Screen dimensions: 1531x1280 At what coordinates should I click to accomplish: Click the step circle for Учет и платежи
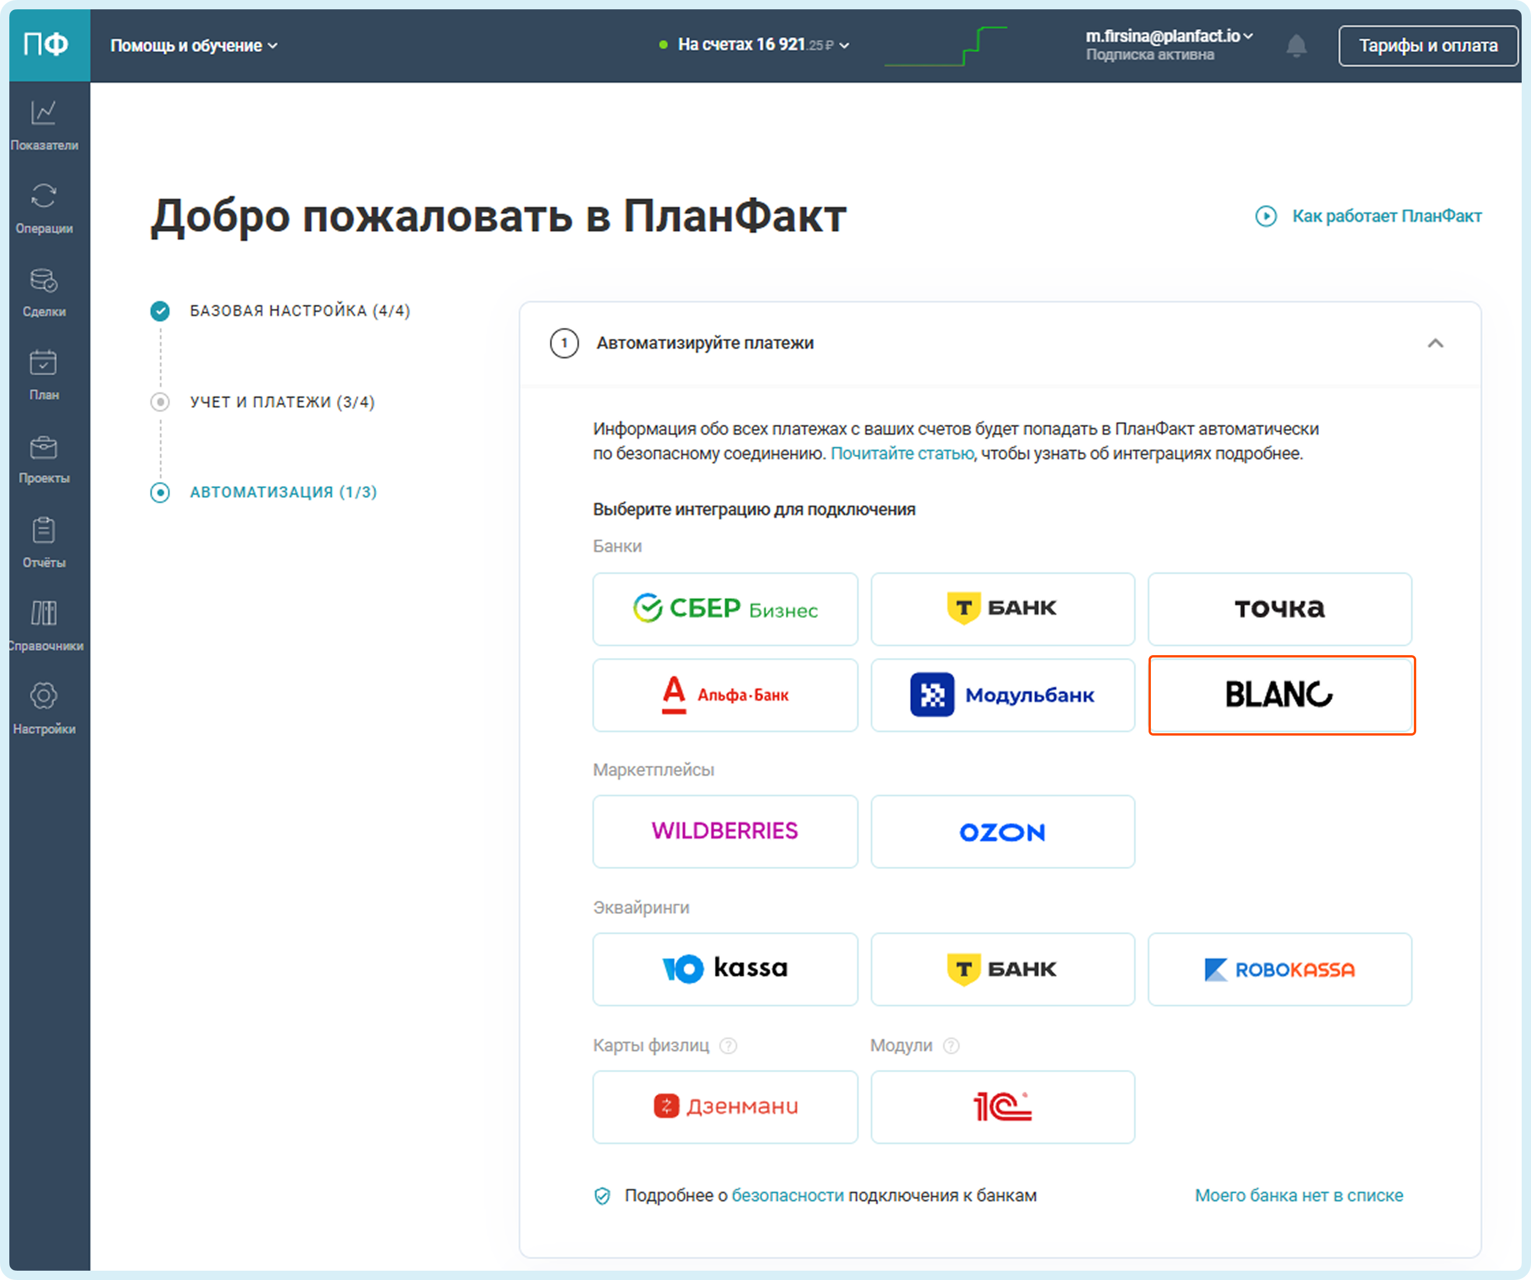[160, 402]
